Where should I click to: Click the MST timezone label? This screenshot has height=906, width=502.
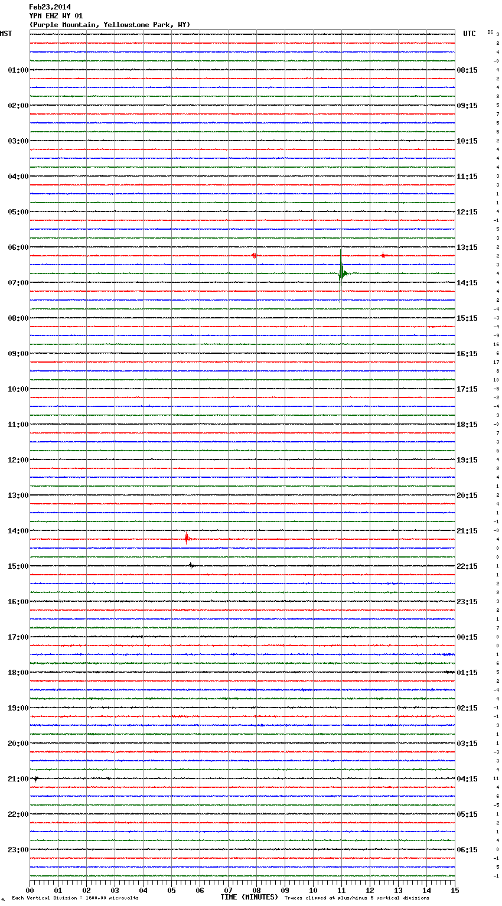click(x=6, y=34)
